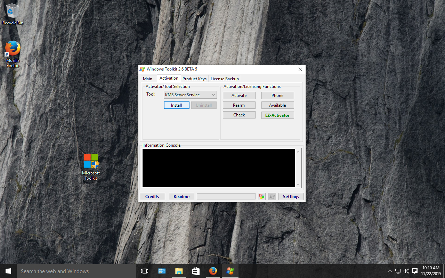Open the Action Center notification icon
Viewport: 445px width, 278px height.
pos(415,271)
